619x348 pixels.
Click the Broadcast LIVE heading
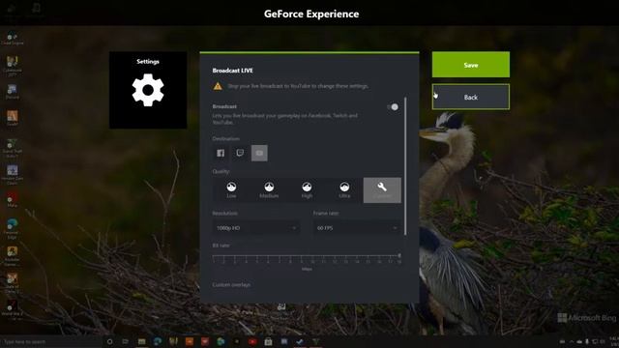coord(232,71)
